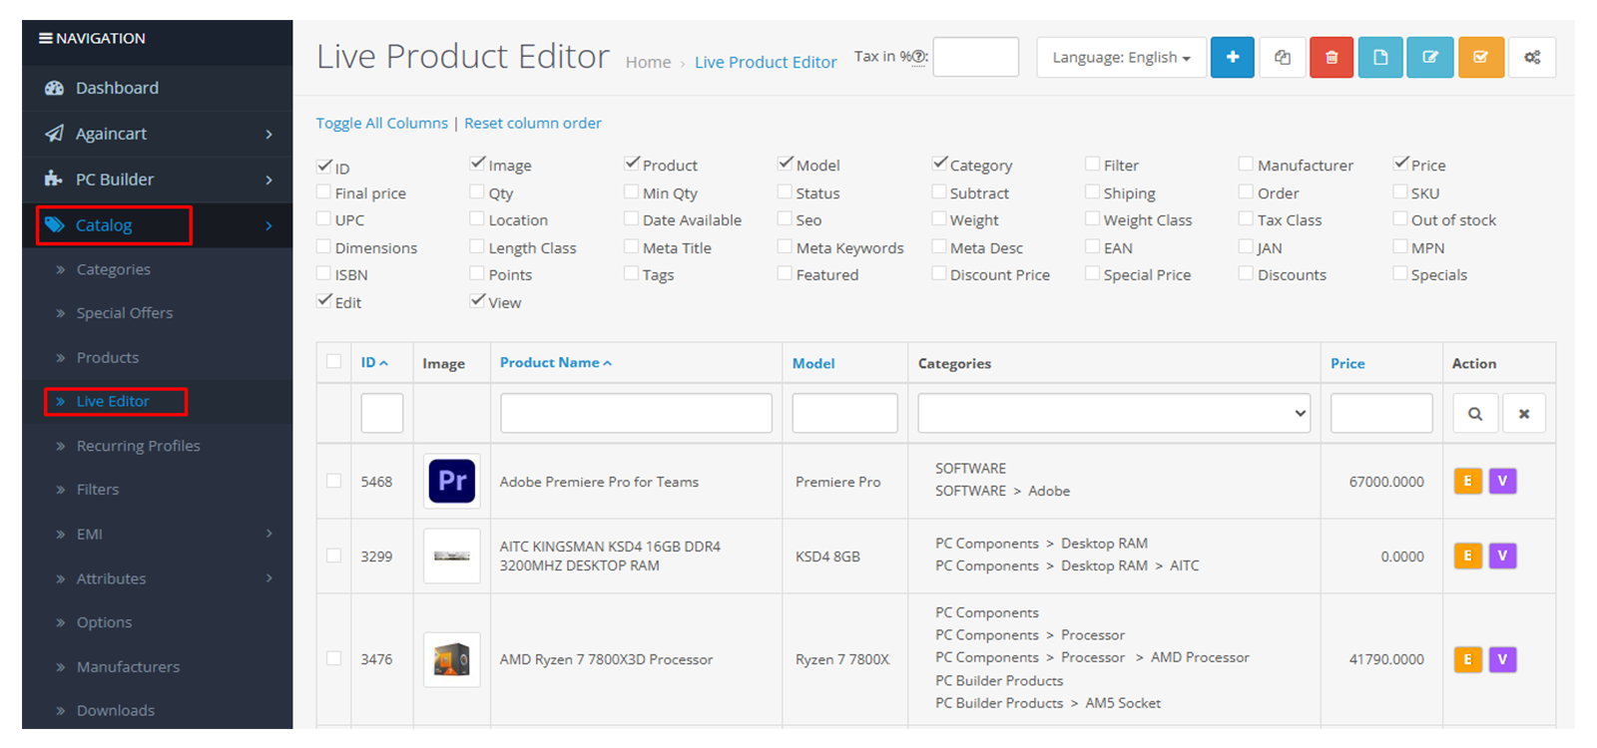
Task: Click the light blue document icon button
Action: tap(1380, 58)
